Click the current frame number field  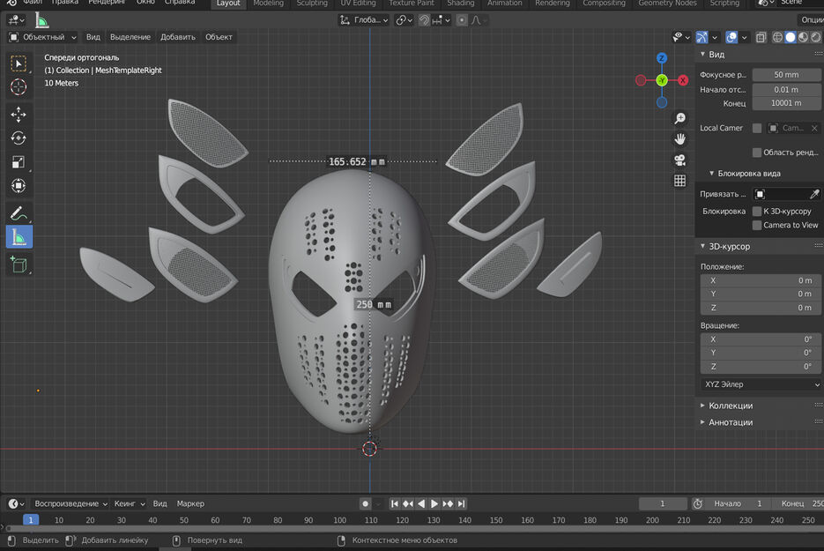(662, 503)
